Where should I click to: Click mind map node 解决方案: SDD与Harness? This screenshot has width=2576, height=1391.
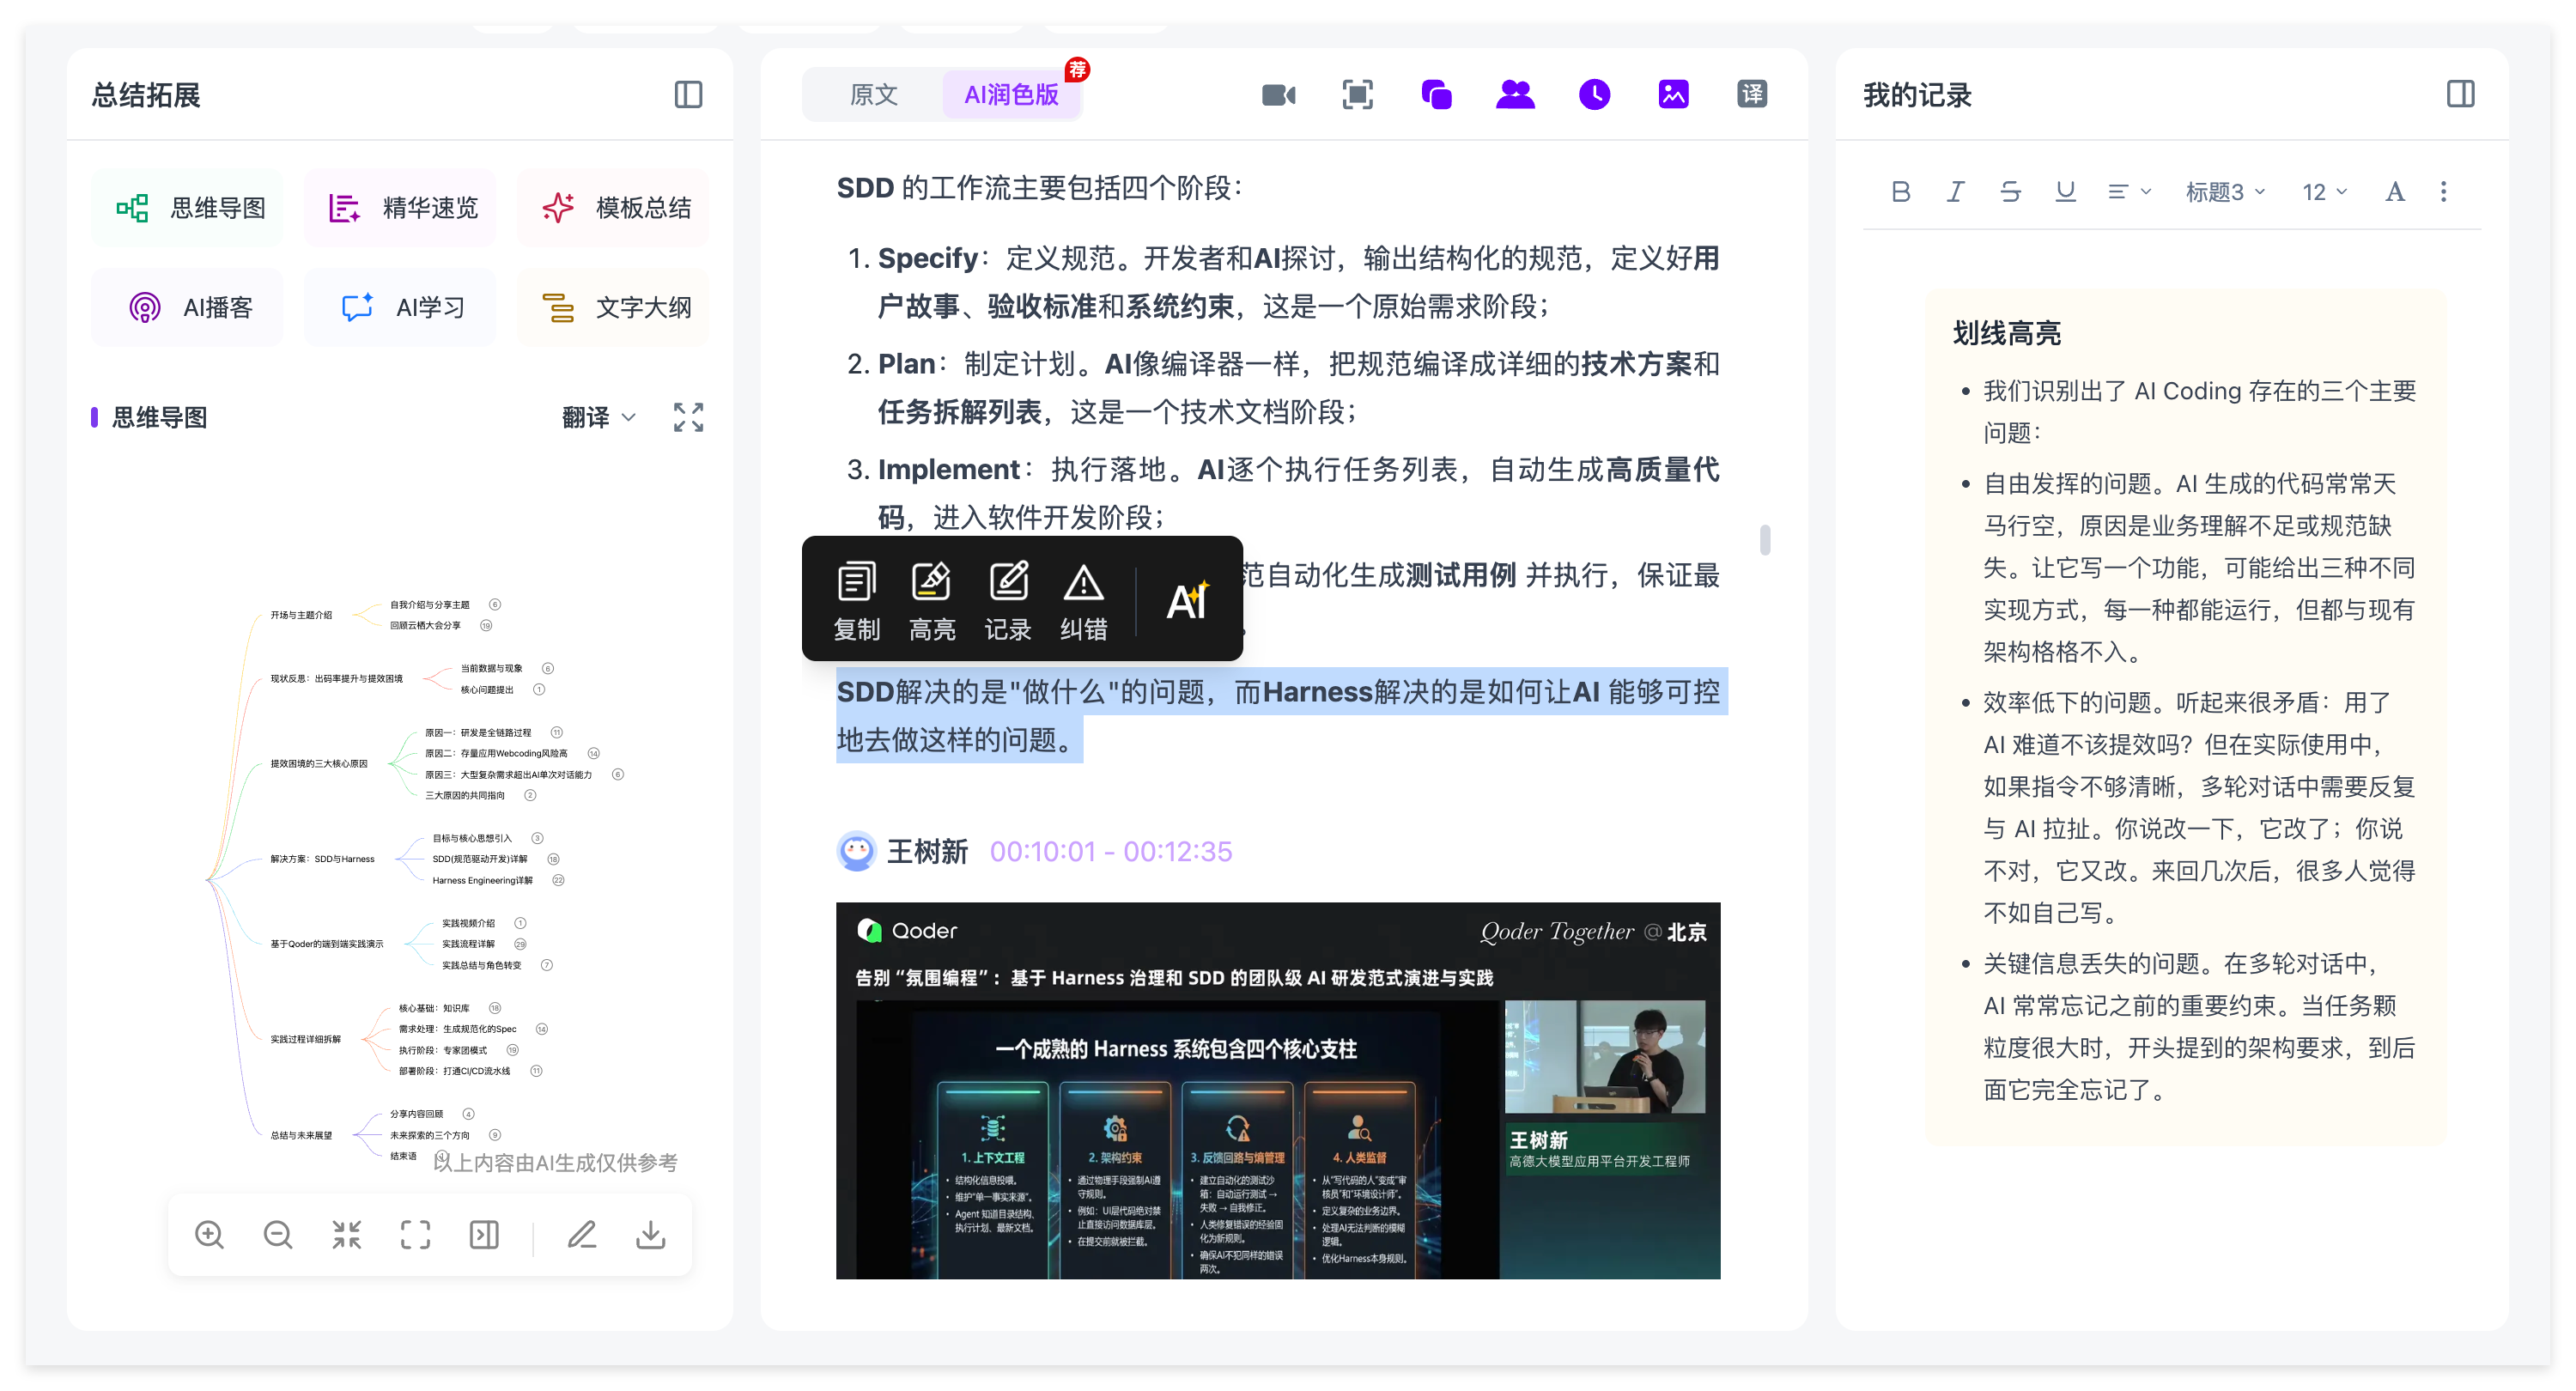(322, 859)
